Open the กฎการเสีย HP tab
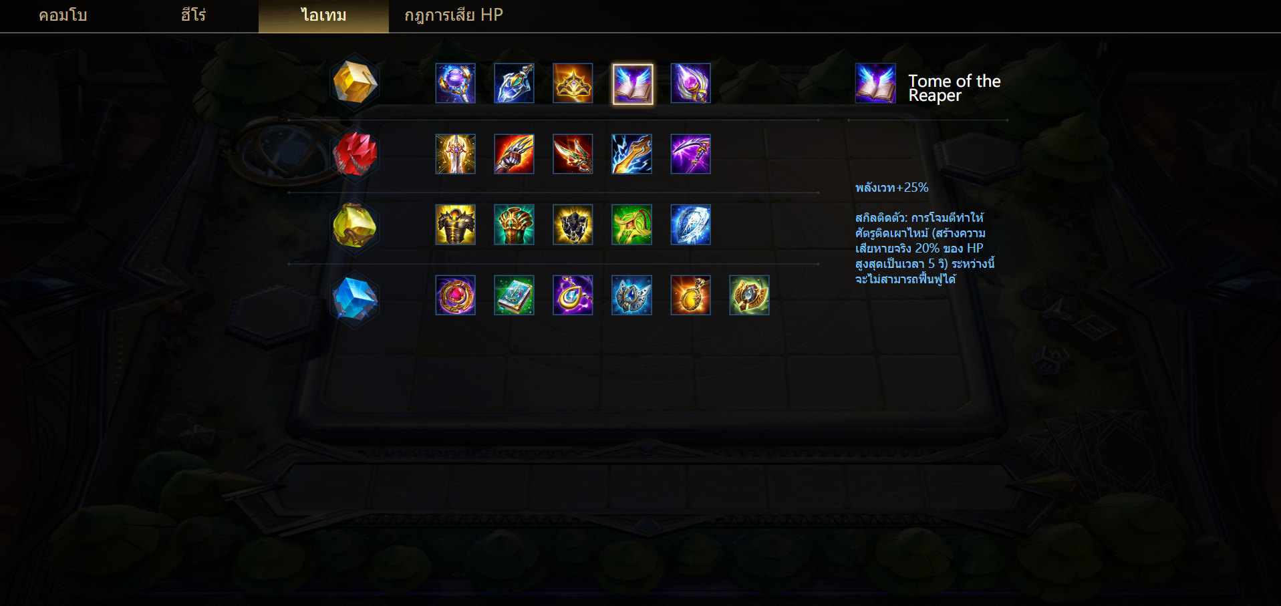The width and height of the screenshot is (1281, 606). 454,15
